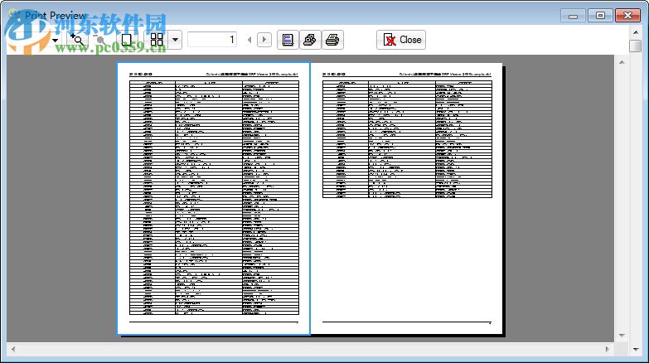This screenshot has width=649, height=363.
Task: Click the outer window scrollbar down arrow
Action: click(x=636, y=350)
